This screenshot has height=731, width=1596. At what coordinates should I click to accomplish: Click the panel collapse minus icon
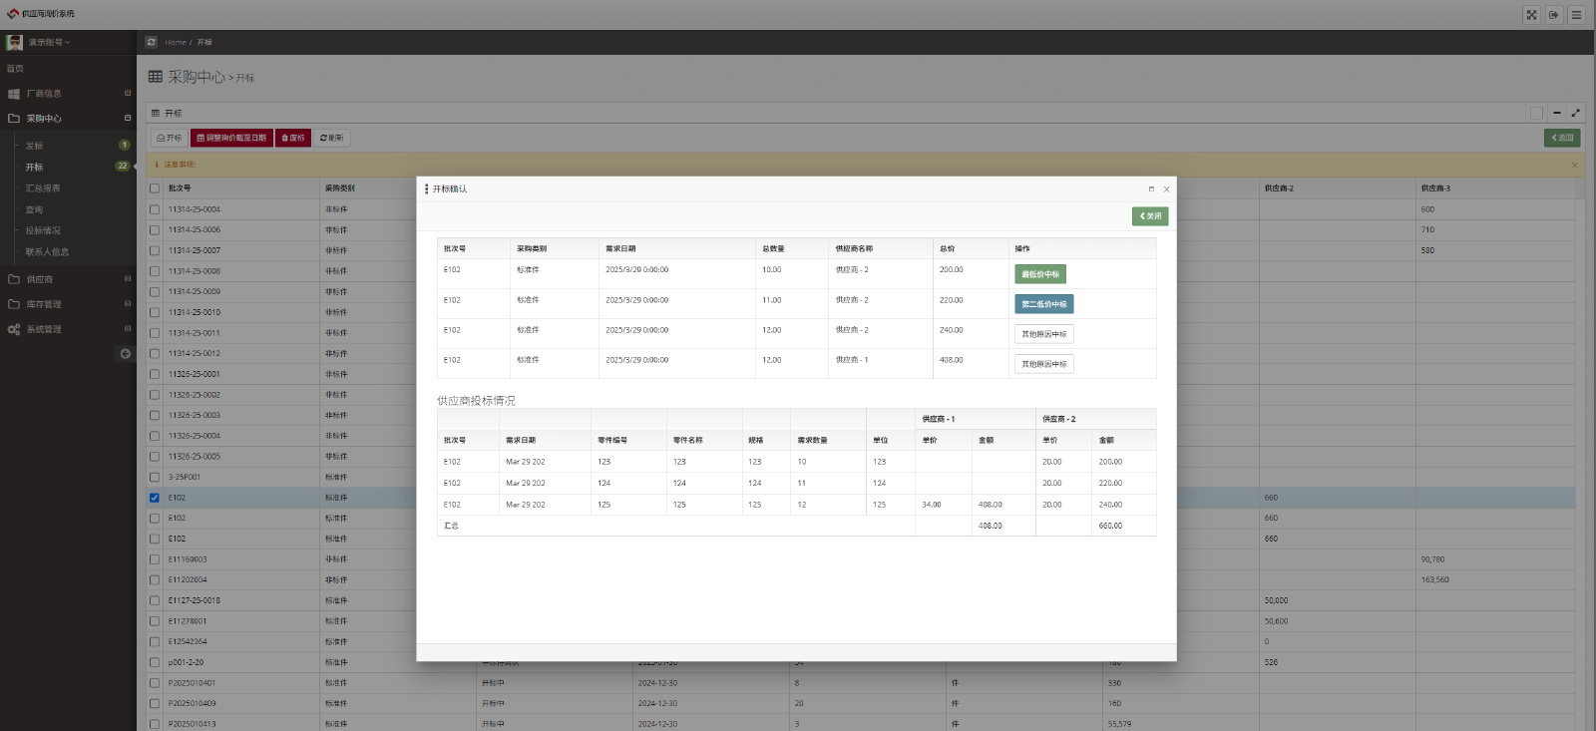(x=1556, y=113)
